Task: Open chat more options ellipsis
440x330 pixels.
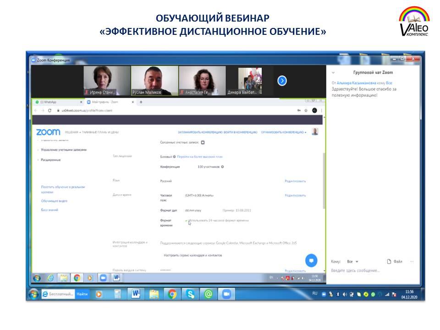Action: (x=412, y=262)
